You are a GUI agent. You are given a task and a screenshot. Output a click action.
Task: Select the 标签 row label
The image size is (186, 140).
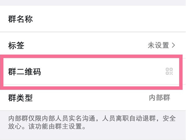click(x=16, y=45)
